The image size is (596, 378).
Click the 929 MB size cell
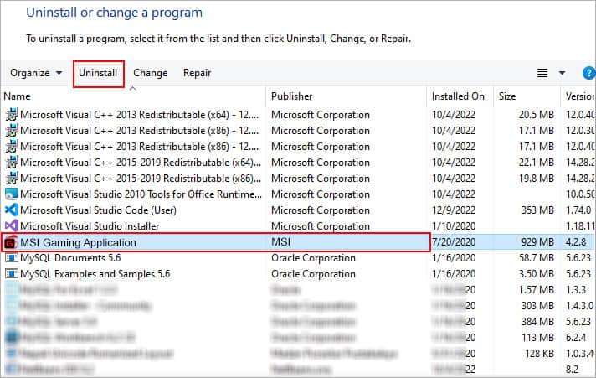click(537, 242)
